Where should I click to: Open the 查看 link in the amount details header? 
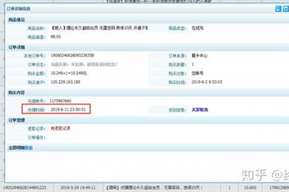[29, 148]
